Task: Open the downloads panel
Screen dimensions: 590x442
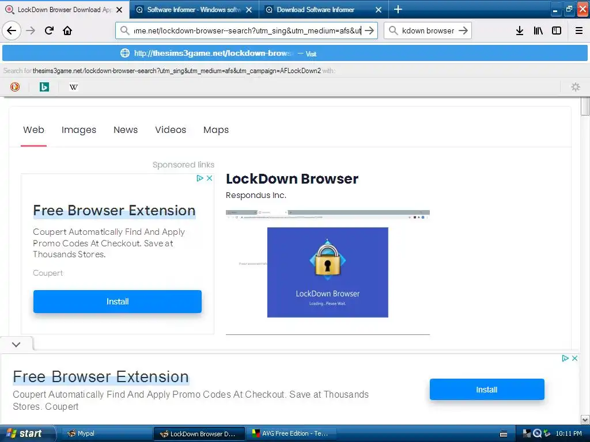Action: point(520,31)
